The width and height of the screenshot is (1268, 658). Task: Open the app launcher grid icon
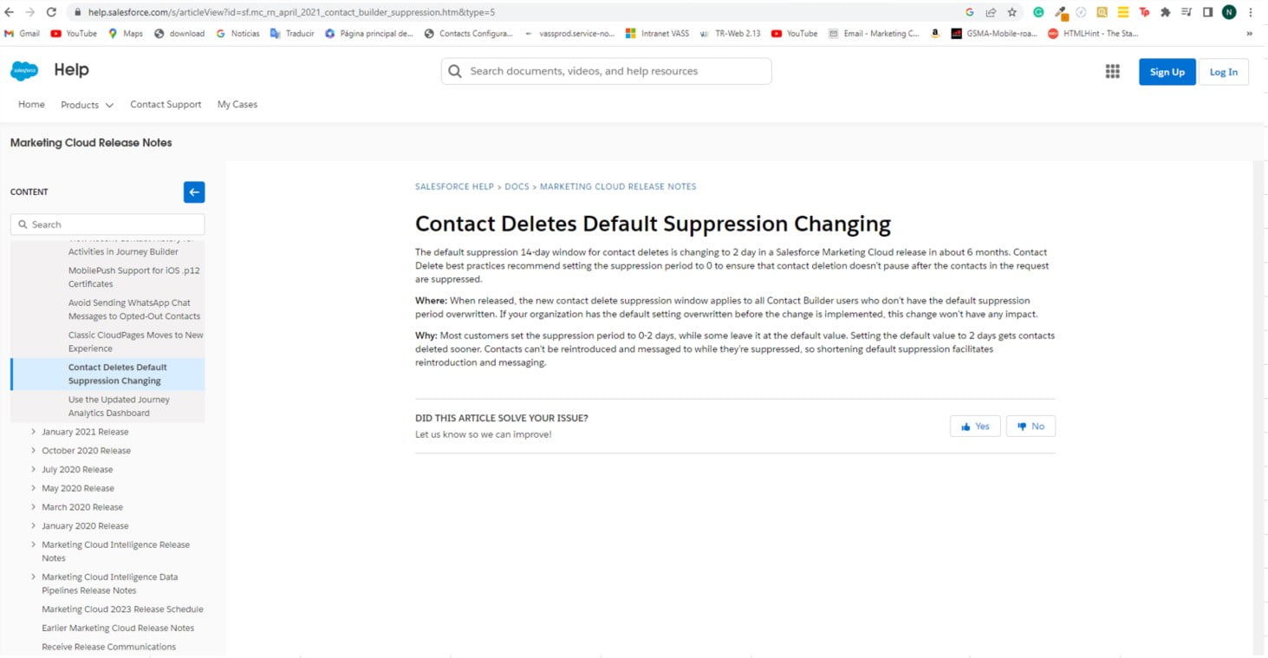click(x=1112, y=72)
